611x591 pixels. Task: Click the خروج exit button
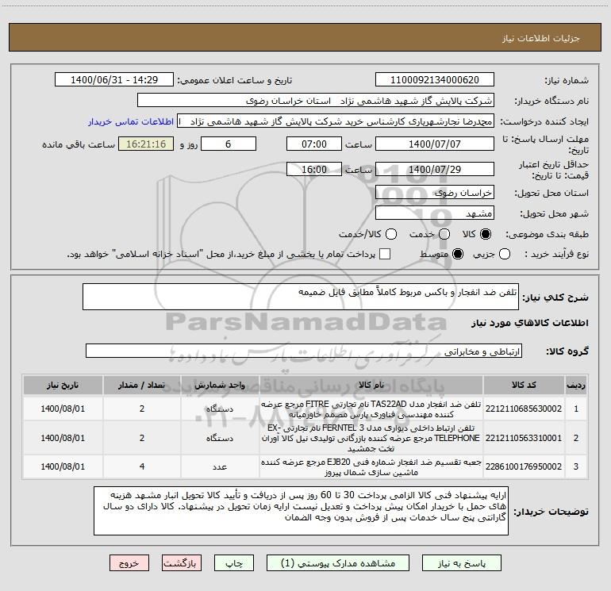pyautogui.click(x=129, y=563)
